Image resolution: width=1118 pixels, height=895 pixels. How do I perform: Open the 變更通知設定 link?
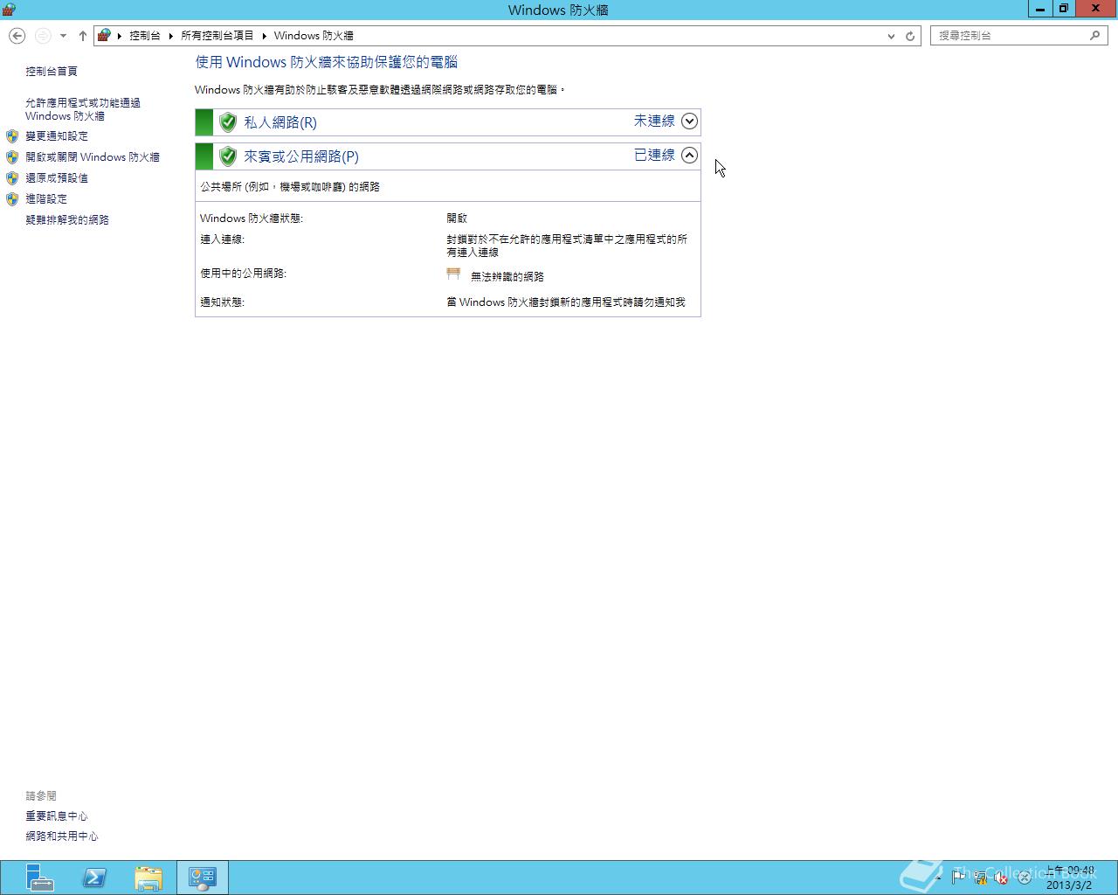tap(57, 136)
